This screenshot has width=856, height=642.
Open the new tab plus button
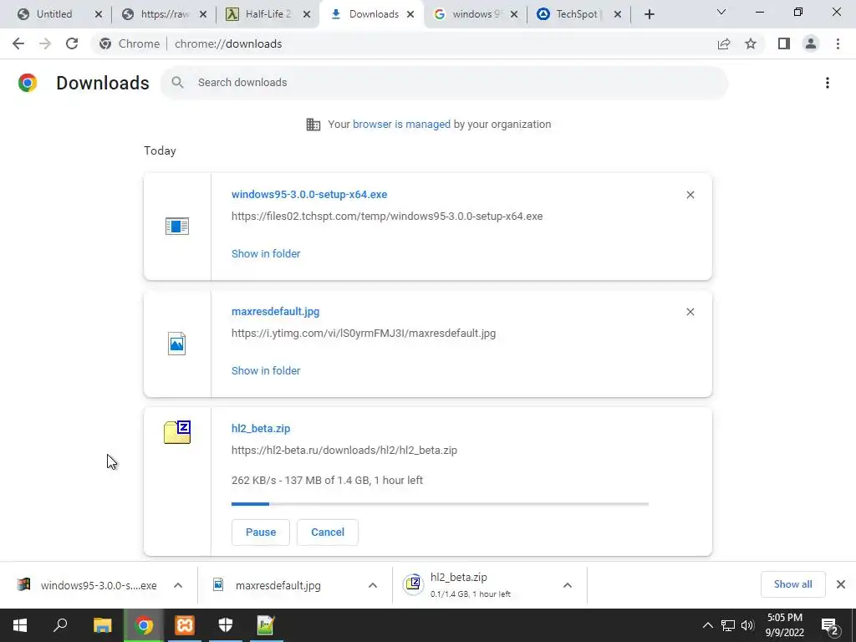[649, 14]
